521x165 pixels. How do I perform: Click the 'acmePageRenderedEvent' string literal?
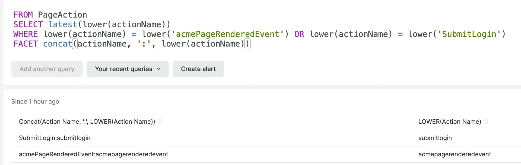point(227,34)
